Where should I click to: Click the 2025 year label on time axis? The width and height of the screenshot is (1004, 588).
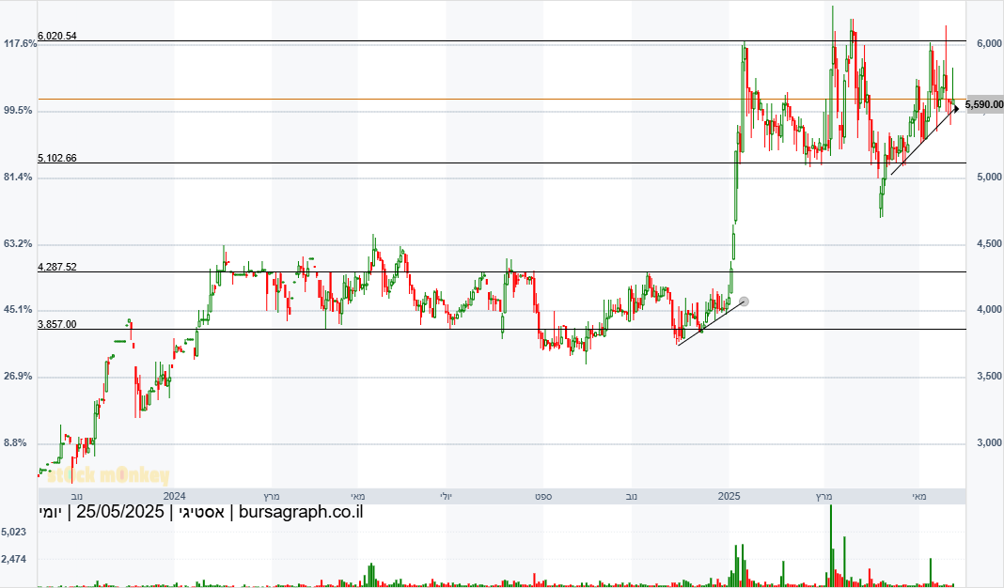click(x=729, y=496)
